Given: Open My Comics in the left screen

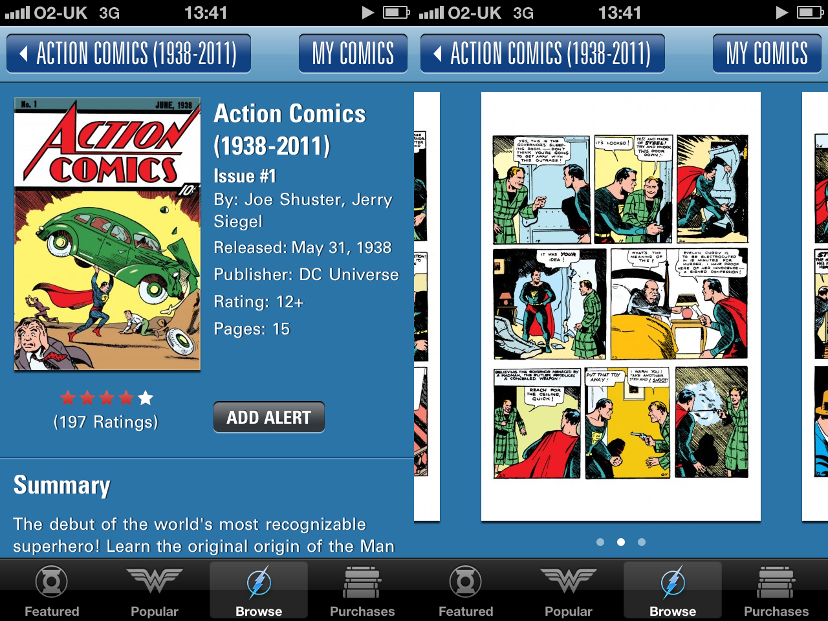Looking at the screenshot, I should 353,54.
